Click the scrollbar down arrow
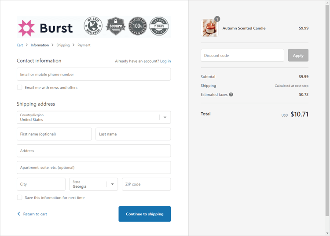Screen dimensions: 330x236 click(327, 233)
